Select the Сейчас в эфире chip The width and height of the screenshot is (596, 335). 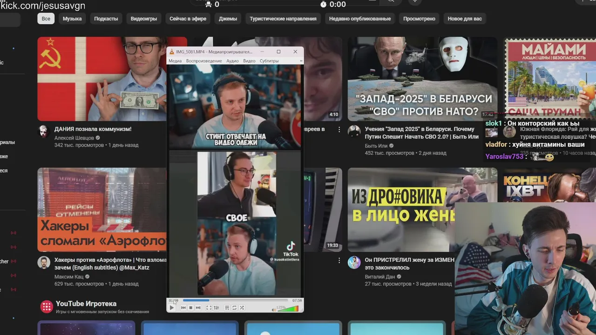(188, 19)
